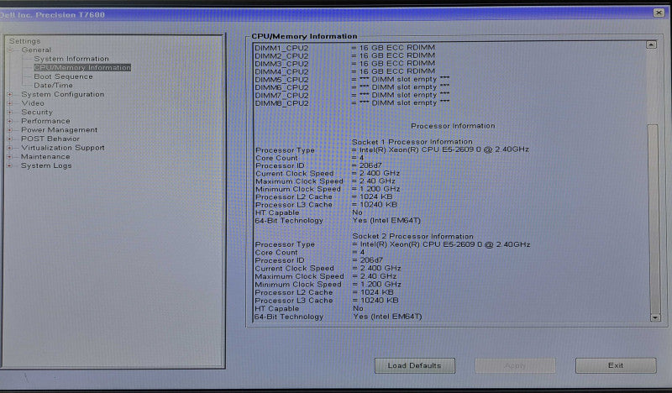This screenshot has width=672, height=393.
Task: Click the scroll down arrow
Action: 655,317
